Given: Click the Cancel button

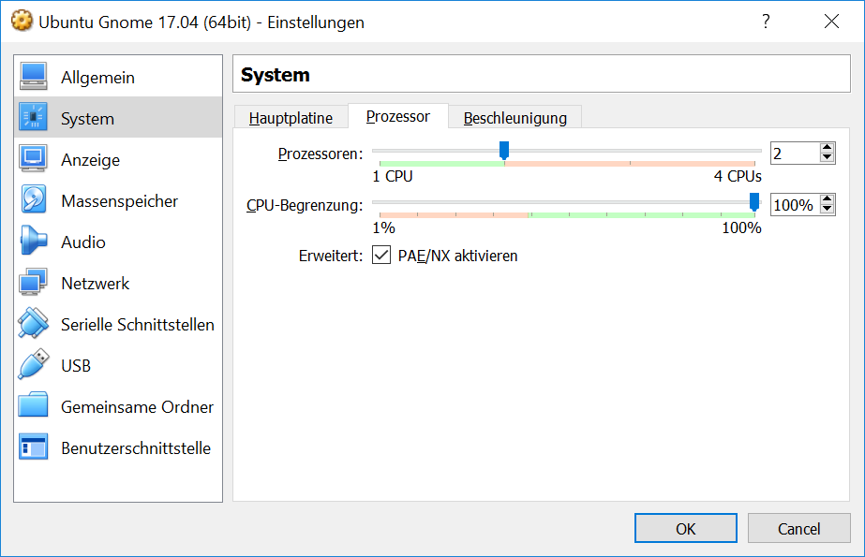Looking at the screenshot, I should coord(798,528).
